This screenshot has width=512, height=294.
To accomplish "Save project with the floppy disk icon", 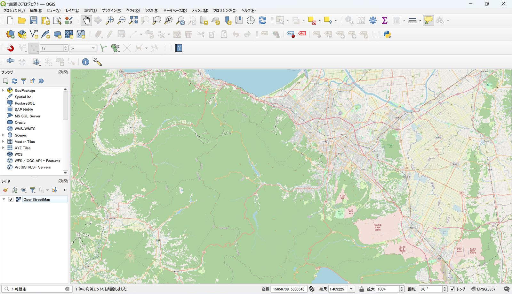I will (x=34, y=20).
